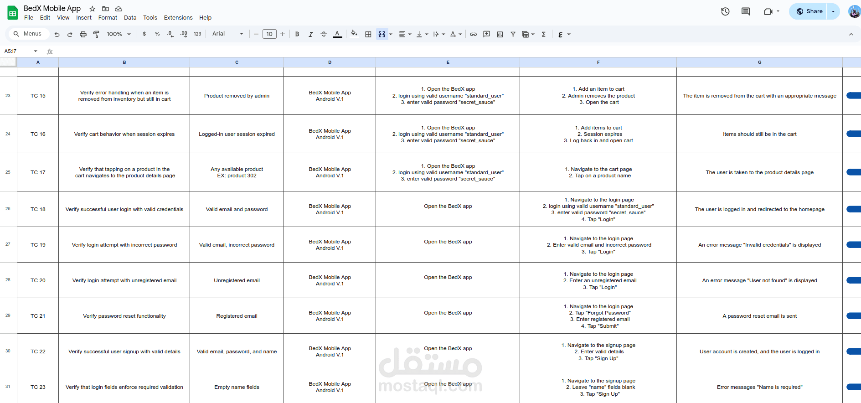The width and height of the screenshot is (861, 403).
Task: Print the spreadsheet using printer icon
Action: [83, 34]
